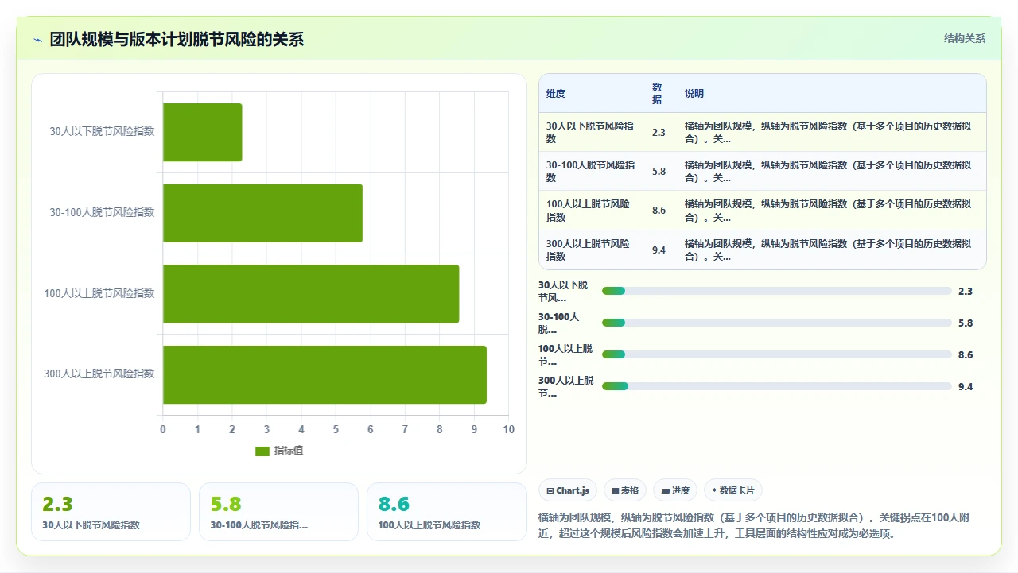Image resolution: width=1018 pixels, height=573 pixels.
Task: Click the progress bar showing 5.8
Action: click(x=777, y=323)
